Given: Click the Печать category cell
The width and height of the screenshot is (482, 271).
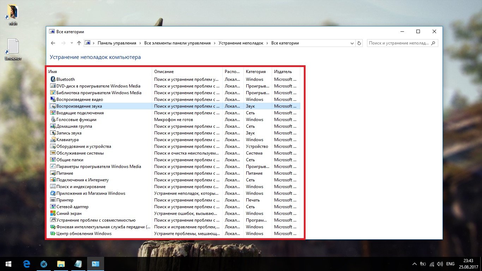Looking at the screenshot, I should pos(253,200).
